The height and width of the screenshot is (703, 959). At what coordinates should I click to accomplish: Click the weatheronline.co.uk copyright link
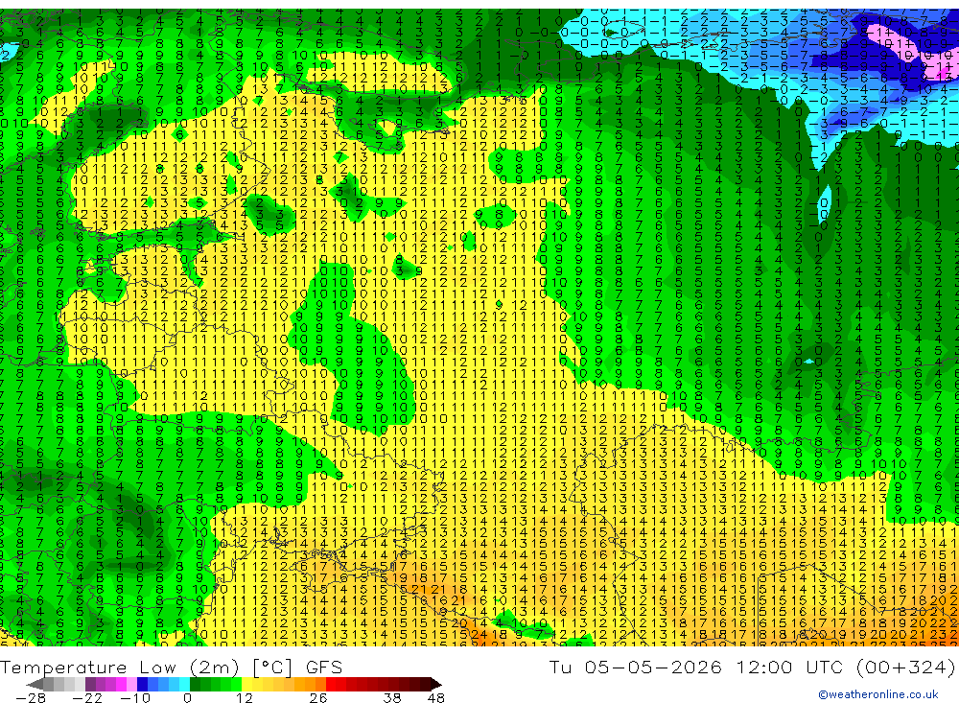pos(878,694)
